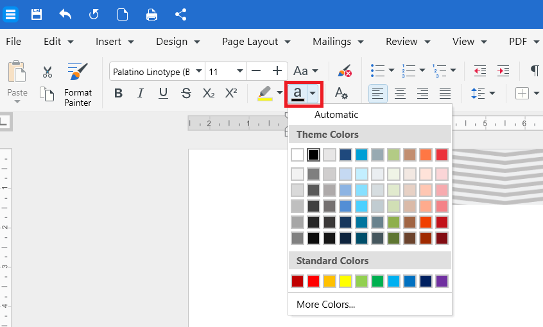Center align the text
Image resolution: width=543 pixels, height=327 pixels.
coord(401,94)
